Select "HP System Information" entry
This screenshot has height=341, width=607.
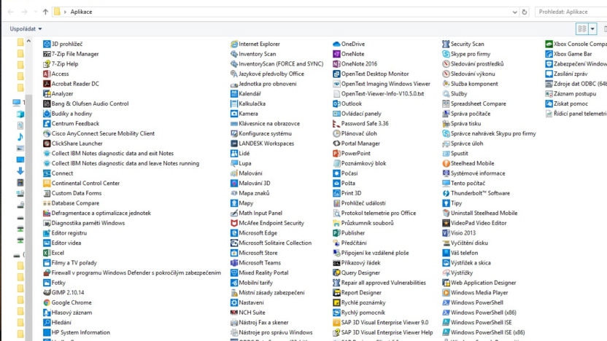77,332
